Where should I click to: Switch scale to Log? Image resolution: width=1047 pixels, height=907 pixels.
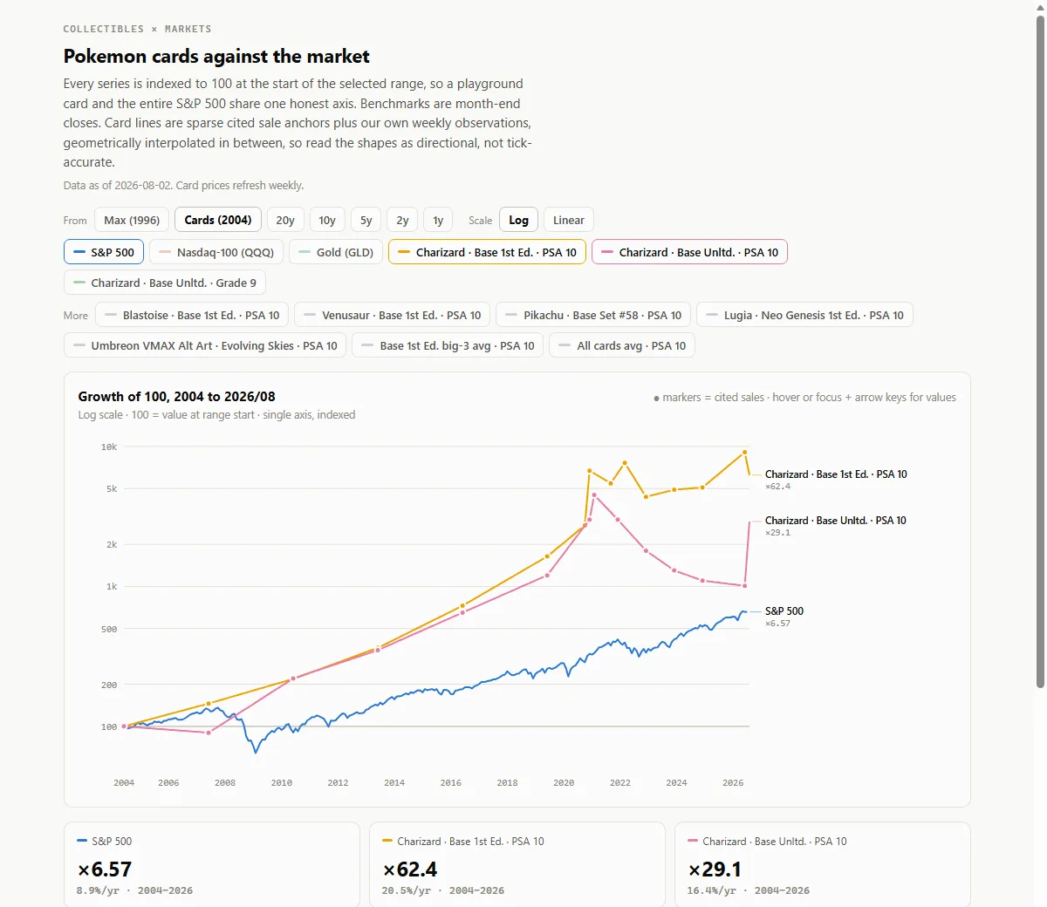click(x=519, y=220)
